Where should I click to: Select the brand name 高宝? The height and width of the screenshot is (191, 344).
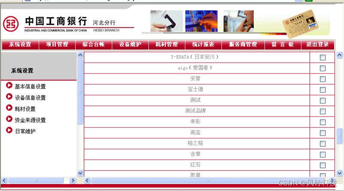[195, 132]
